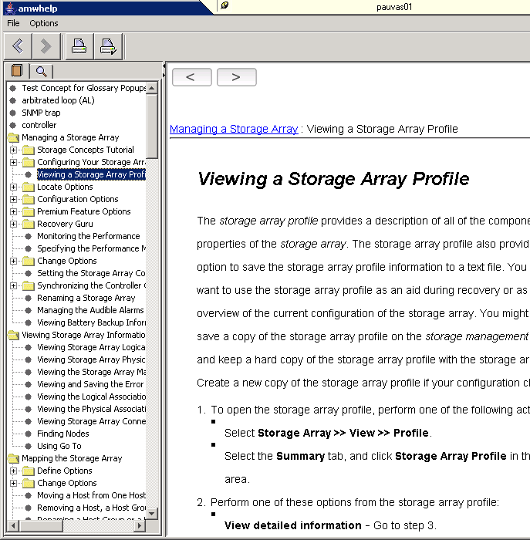Click the Page Setup icon in the toolbar
The image size is (530, 540).
108,46
